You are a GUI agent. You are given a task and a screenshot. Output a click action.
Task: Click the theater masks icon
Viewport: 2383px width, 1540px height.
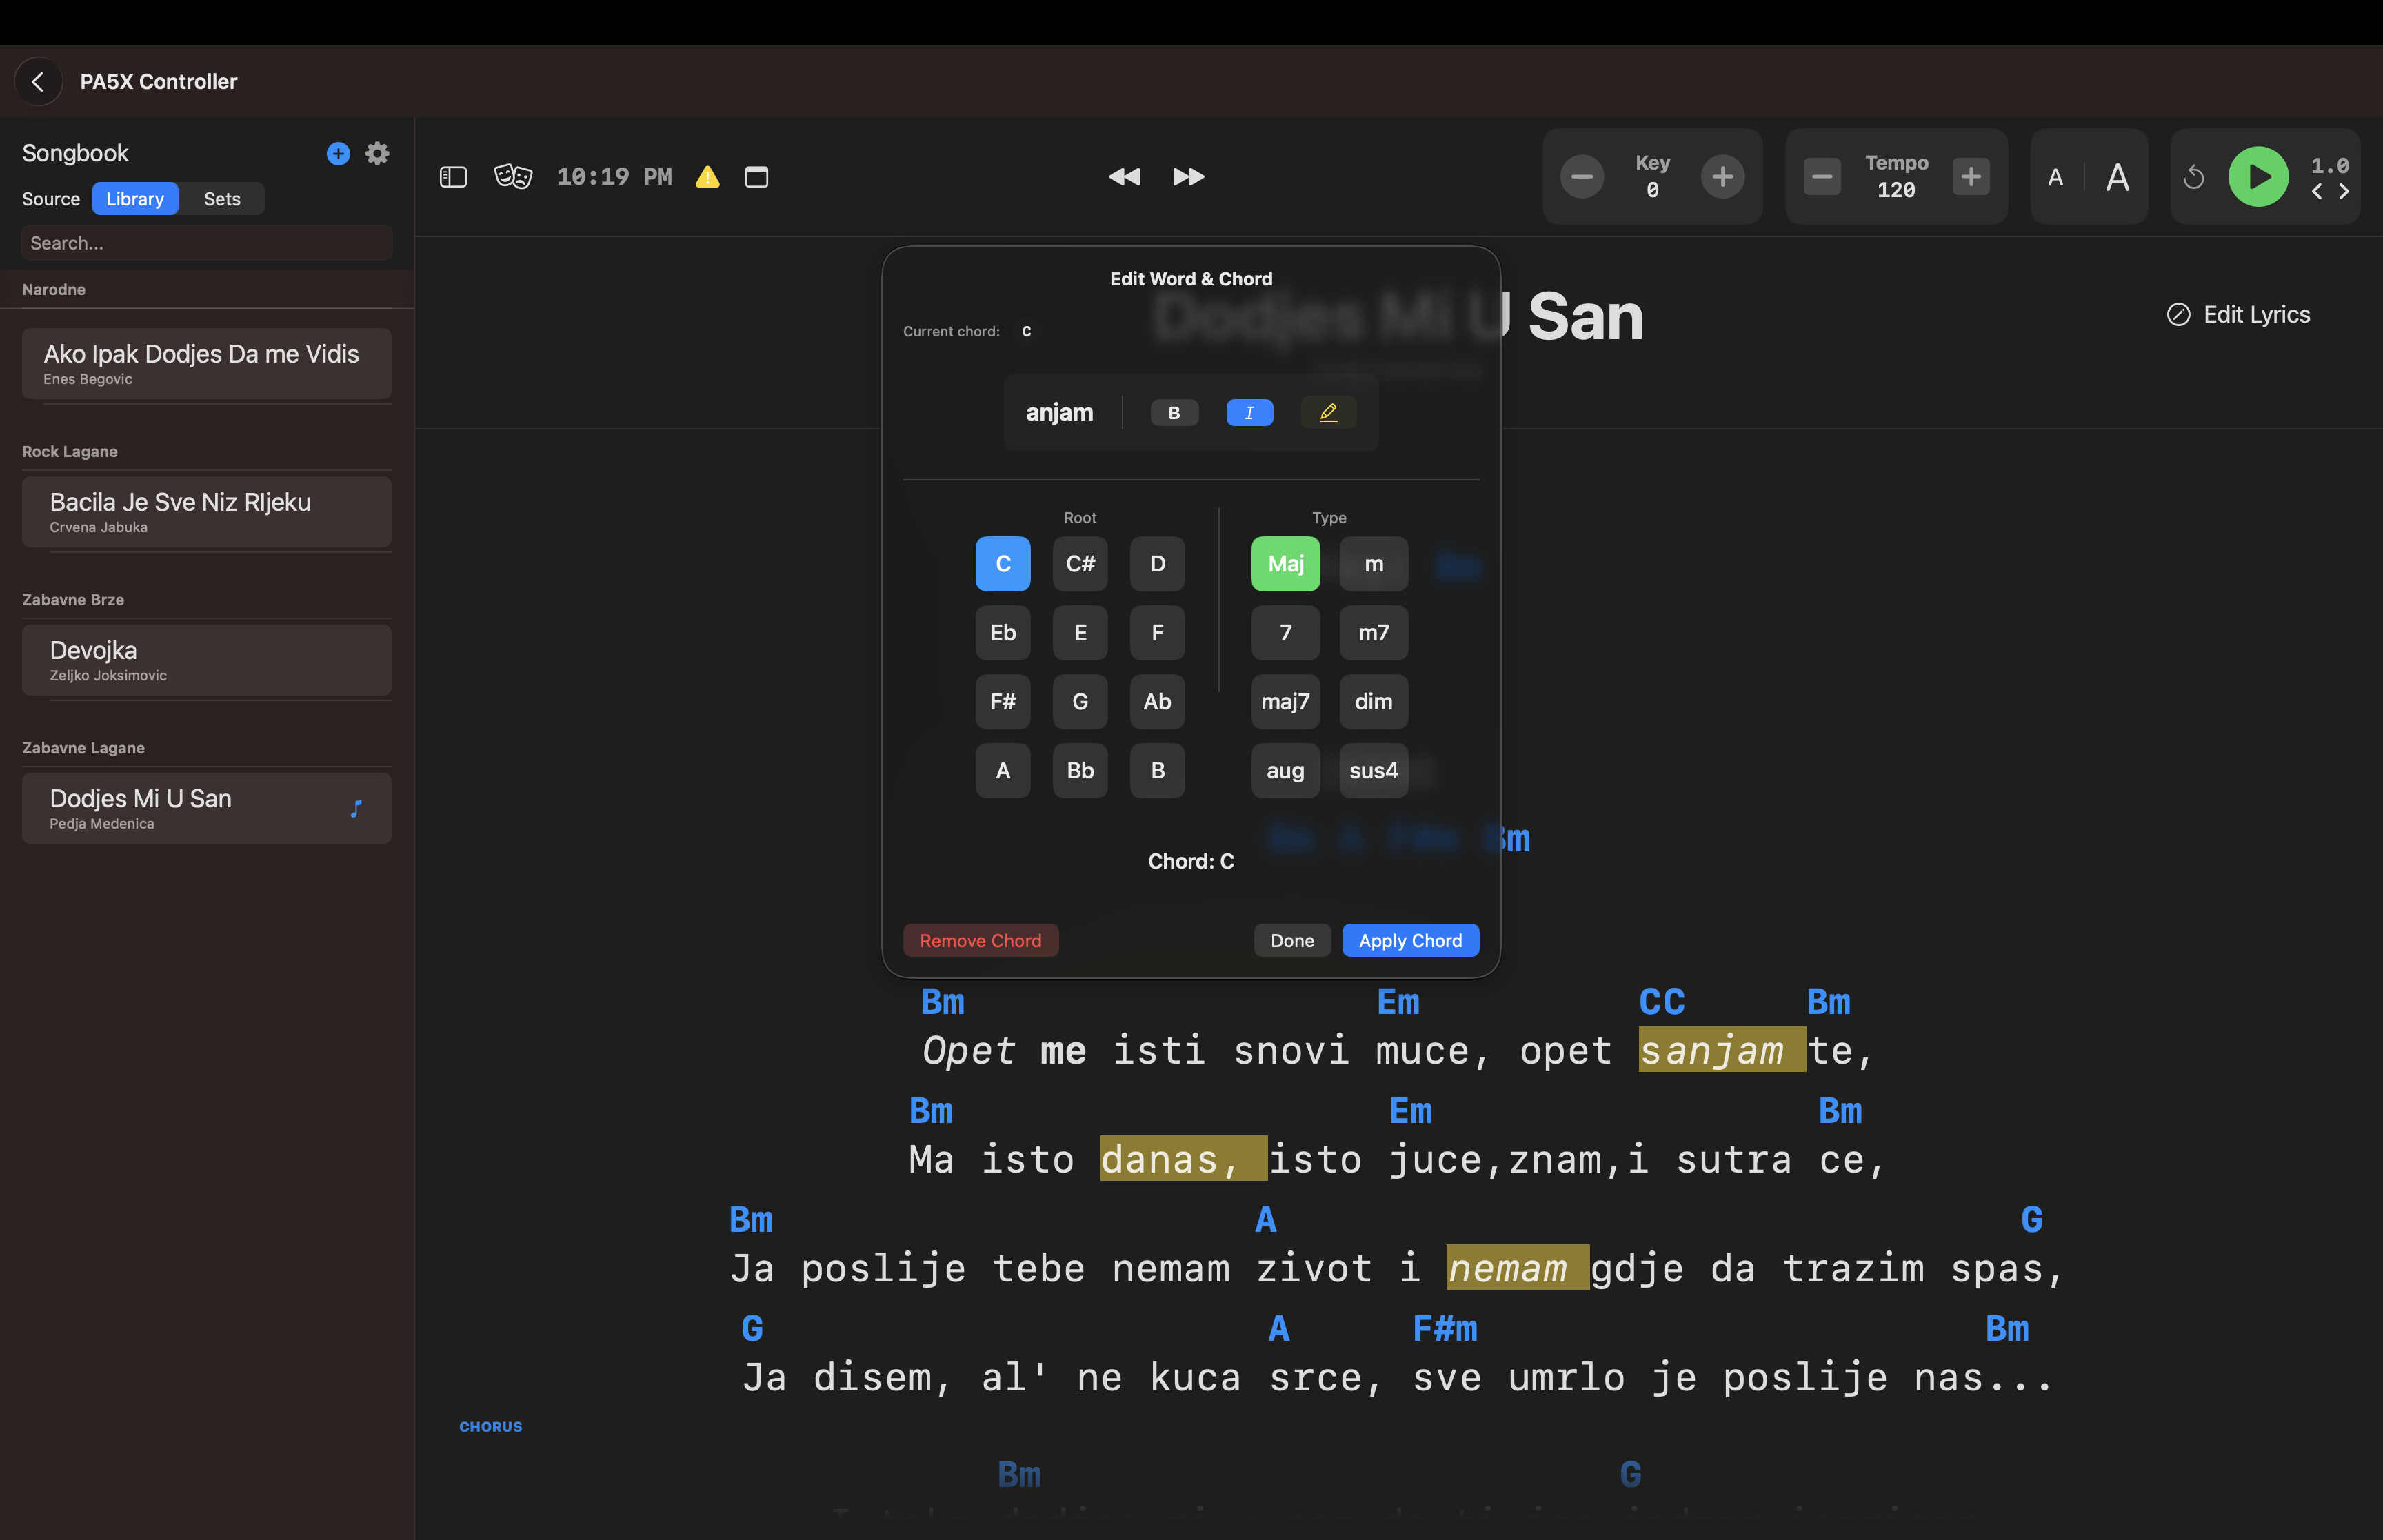tap(513, 177)
